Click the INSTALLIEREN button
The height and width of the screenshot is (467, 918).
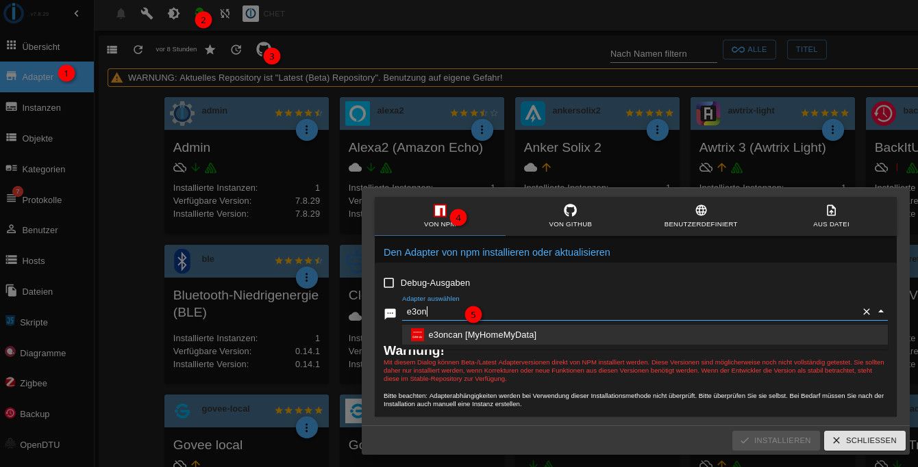[776, 440]
